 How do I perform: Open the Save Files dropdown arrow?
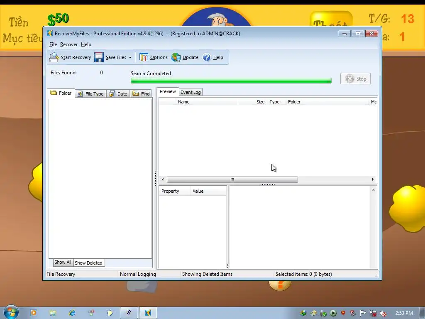130,57
